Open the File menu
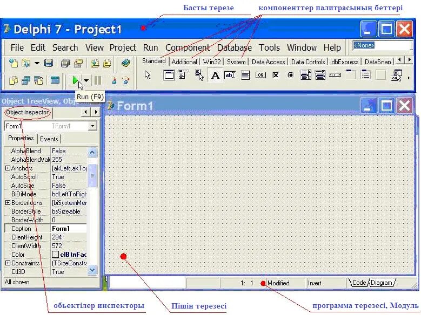Screen dimensions: 421x315 click(x=17, y=47)
